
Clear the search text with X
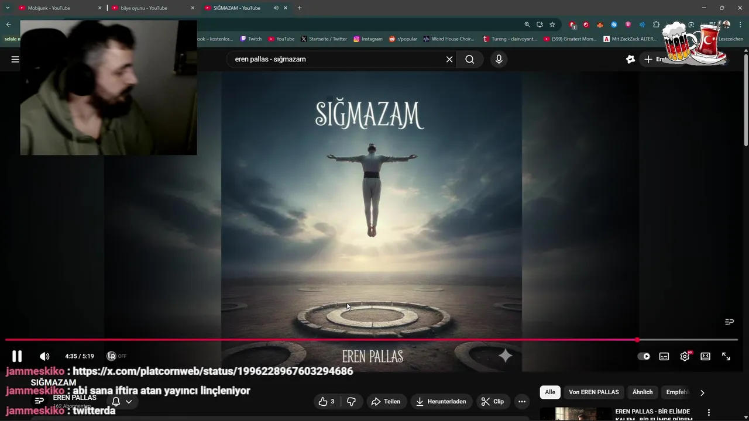449,59
